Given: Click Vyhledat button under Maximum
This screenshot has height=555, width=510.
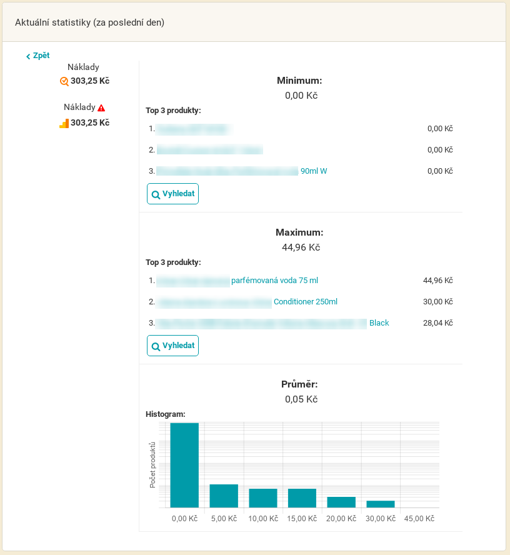Looking at the screenshot, I should tap(172, 346).
